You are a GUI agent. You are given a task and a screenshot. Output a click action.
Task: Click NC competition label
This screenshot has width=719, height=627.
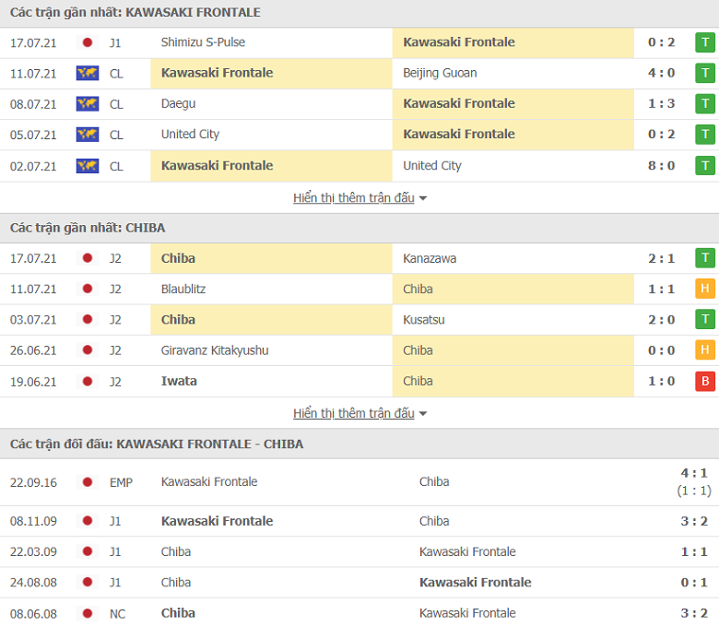(117, 614)
